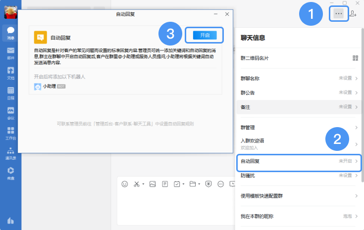Open the 工作台 (Workbench) sidebar icon
The image size is (364, 230).
tap(10, 133)
